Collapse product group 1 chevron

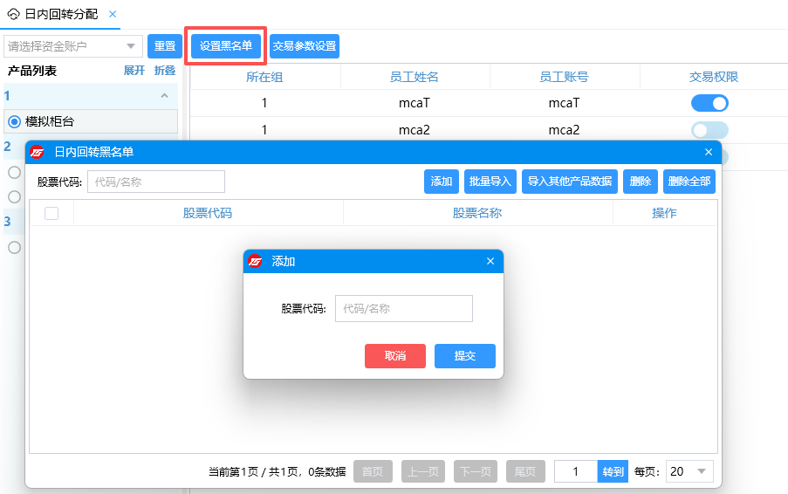(x=164, y=95)
